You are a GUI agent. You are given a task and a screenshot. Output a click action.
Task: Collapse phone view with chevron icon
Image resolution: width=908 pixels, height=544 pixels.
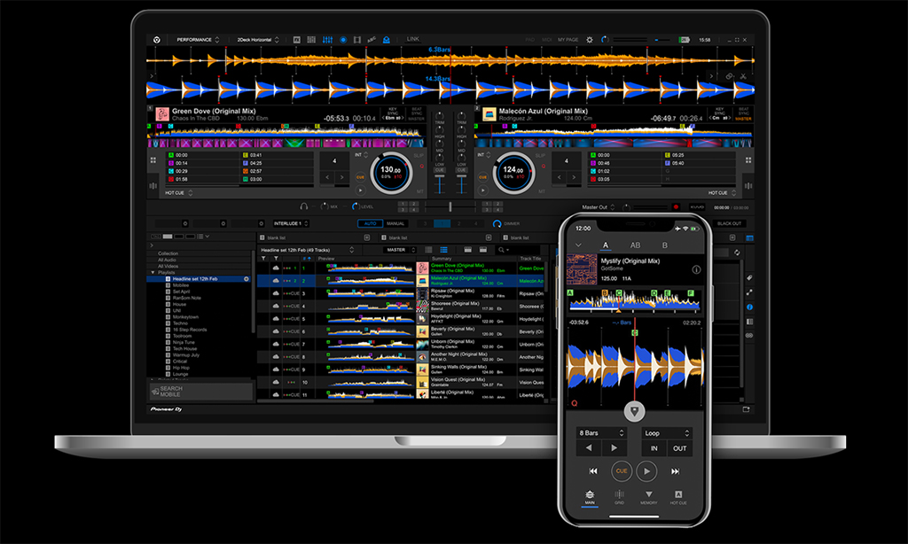pos(578,245)
